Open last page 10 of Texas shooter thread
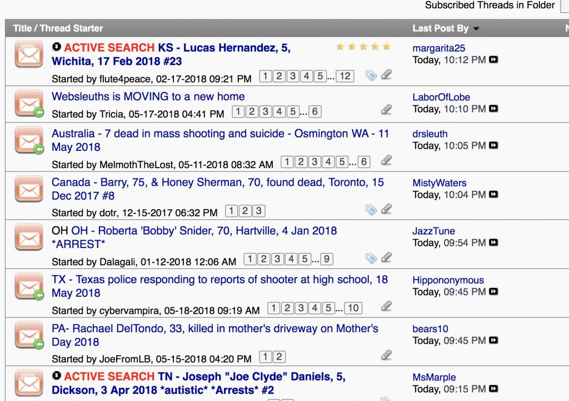The image size is (569, 401). coord(353,308)
